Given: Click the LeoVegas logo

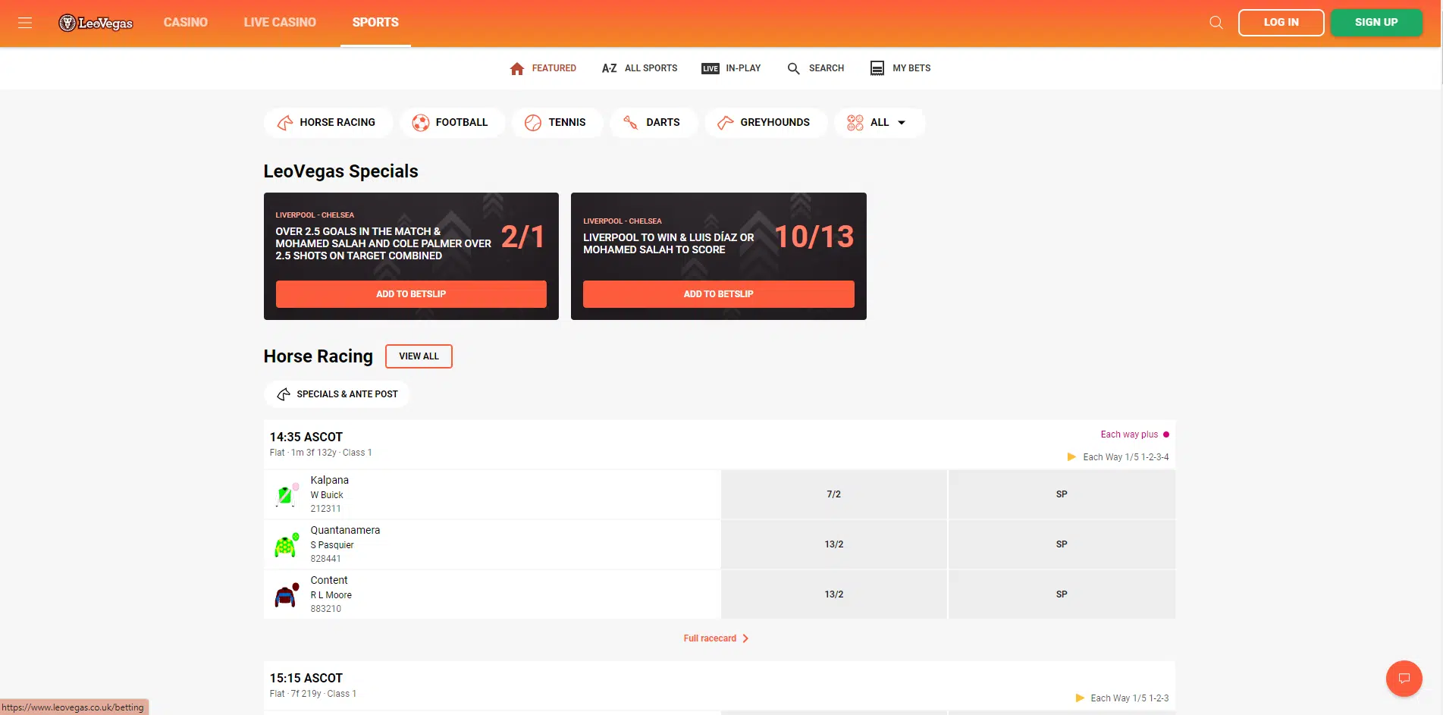Looking at the screenshot, I should 96,23.
